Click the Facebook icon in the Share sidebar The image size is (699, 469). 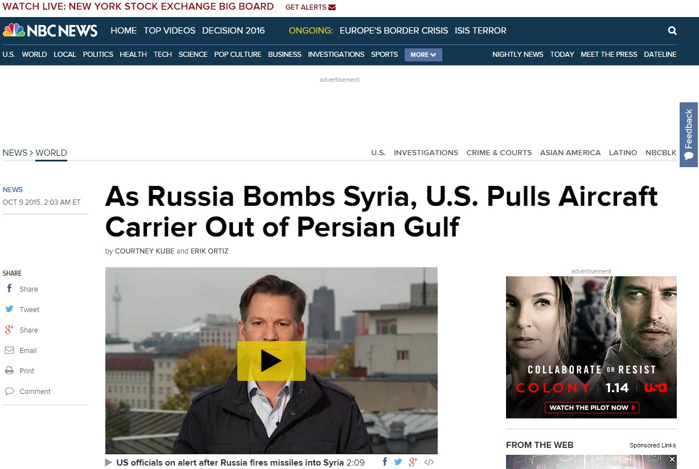(9, 289)
